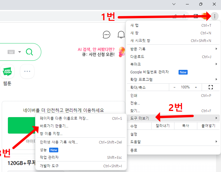Select 전송... menu item
The height and width of the screenshot is (172, 221).
tap(173, 103)
